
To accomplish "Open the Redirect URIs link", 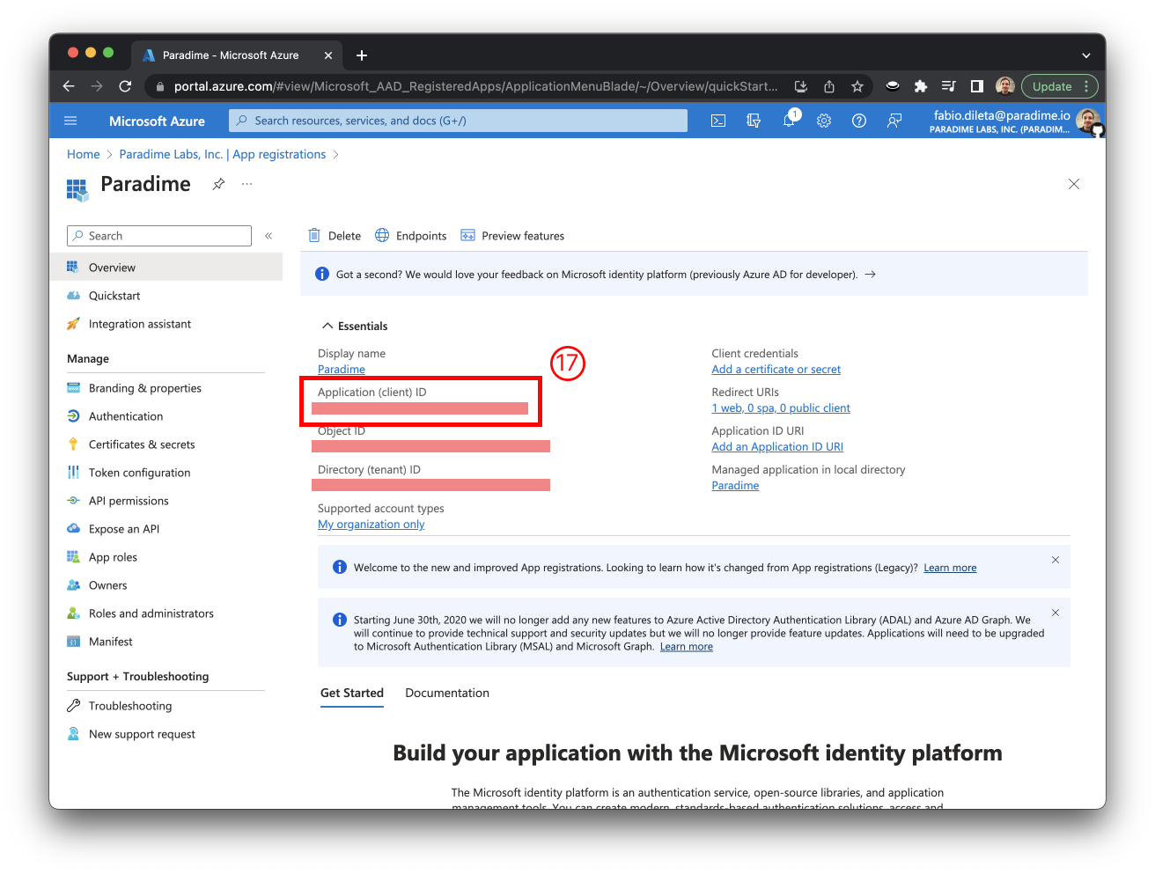I will (780, 408).
